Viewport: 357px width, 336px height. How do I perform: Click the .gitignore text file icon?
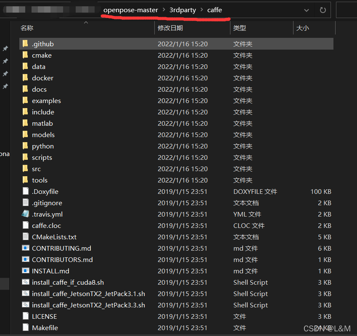(26, 202)
